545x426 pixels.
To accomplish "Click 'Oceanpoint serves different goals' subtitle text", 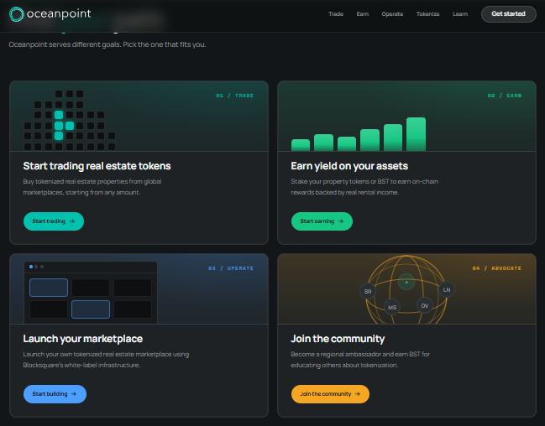I will tap(107, 44).
